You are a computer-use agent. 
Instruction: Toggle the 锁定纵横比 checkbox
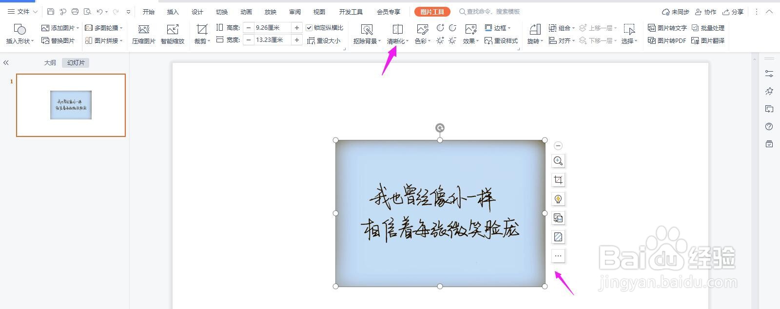[x=309, y=28]
